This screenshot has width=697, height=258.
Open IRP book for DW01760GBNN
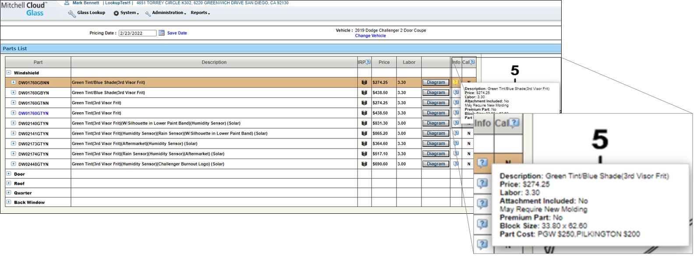[364, 82]
